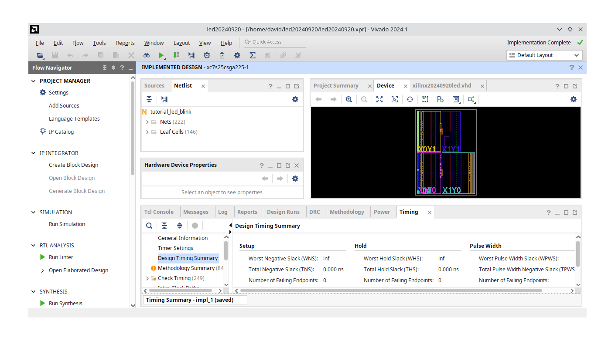615x351 pixels.
Task: Expand Leaf Cells in the Netlist tree
Action: coord(147,132)
